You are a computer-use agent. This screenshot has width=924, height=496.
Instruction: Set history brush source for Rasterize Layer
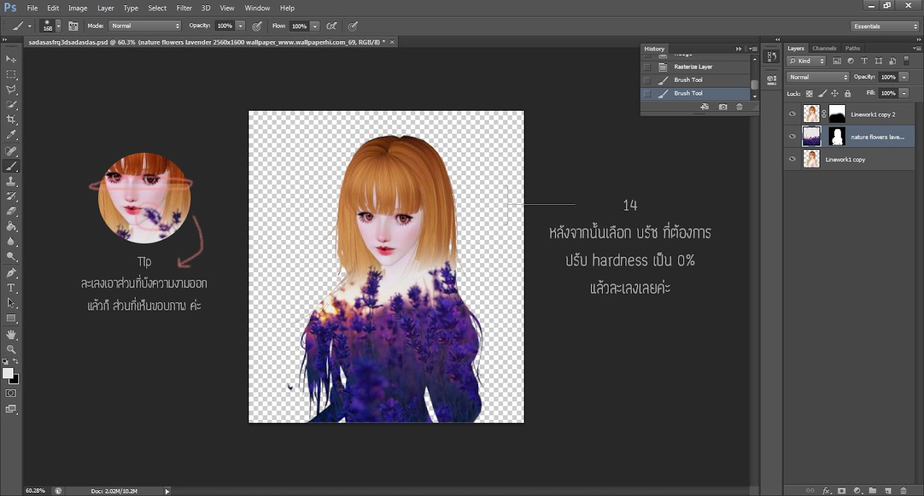pyautogui.click(x=647, y=67)
